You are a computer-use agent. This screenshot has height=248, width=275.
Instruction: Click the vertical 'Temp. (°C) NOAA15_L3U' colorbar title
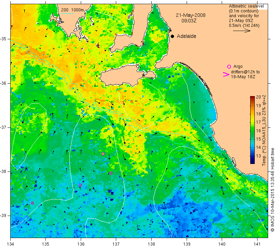[264, 131]
